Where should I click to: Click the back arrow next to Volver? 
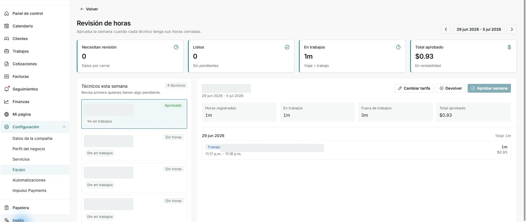point(82,9)
